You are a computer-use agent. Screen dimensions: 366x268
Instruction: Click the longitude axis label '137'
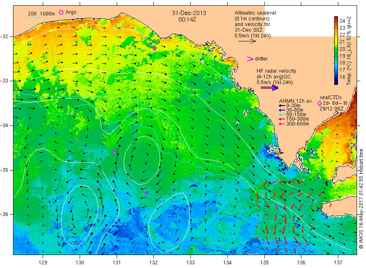pos(338,263)
